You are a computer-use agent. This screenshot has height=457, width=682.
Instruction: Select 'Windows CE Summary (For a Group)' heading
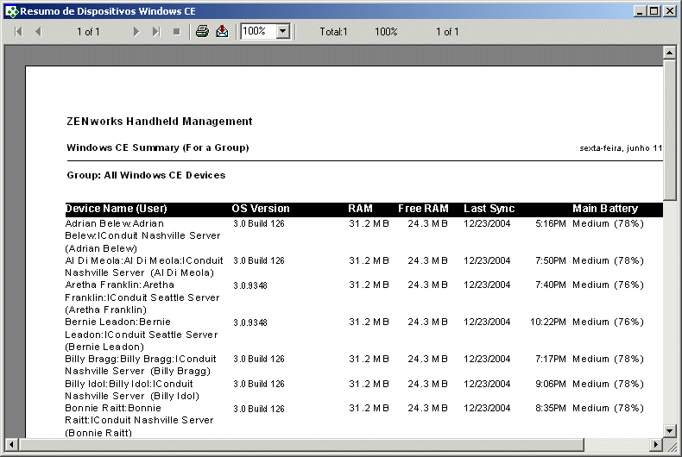click(x=157, y=147)
